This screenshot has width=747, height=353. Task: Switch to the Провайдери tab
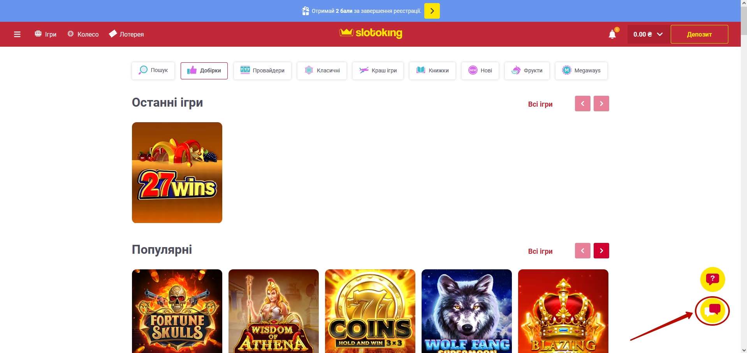(x=262, y=70)
